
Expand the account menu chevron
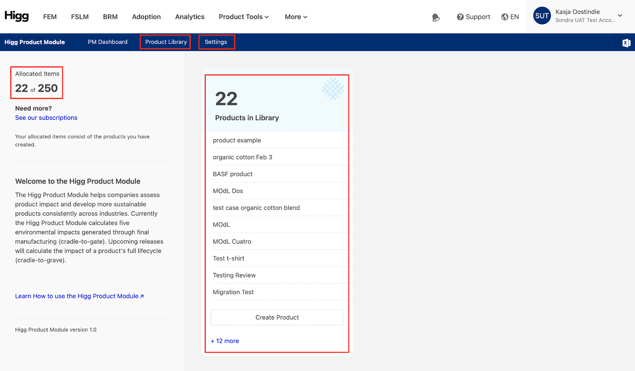(620, 16)
